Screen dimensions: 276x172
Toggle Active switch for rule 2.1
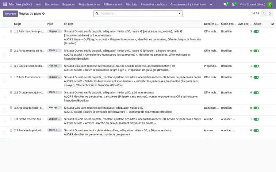click(256, 51)
